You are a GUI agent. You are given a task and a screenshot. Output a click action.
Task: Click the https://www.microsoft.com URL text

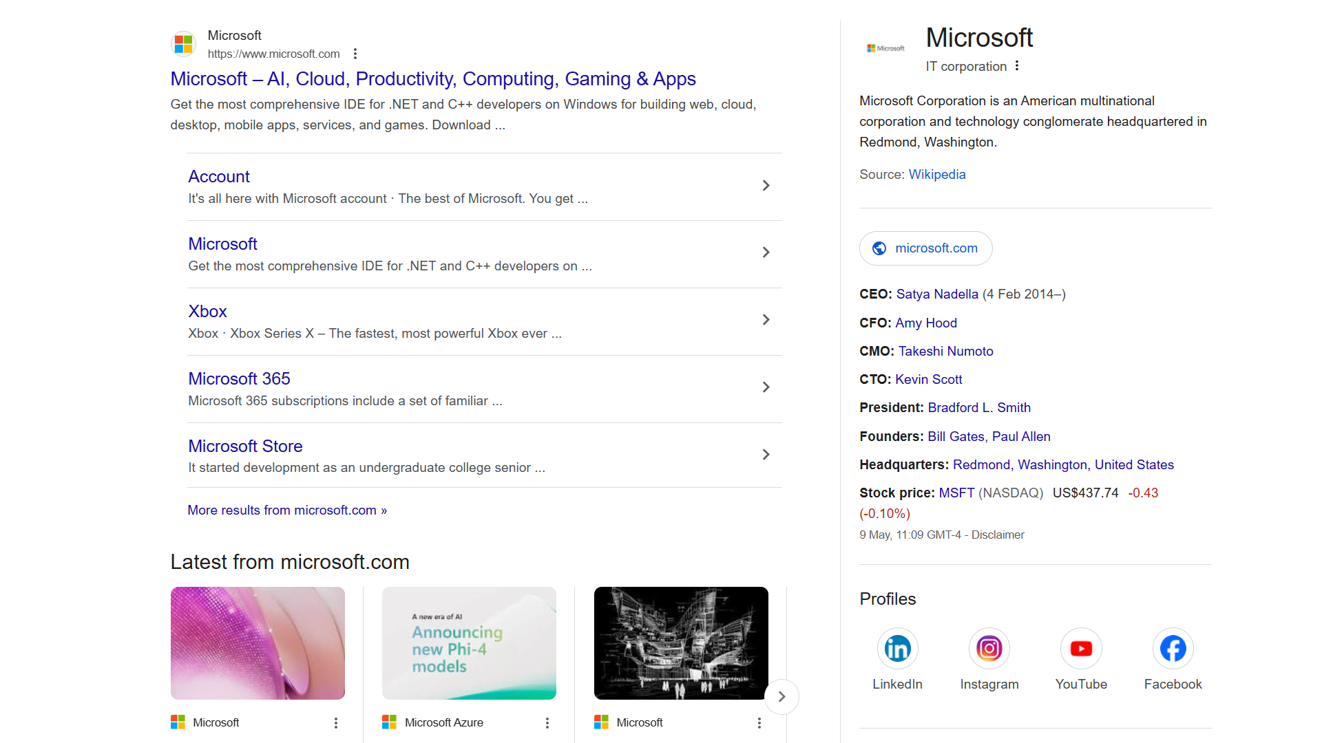tap(274, 54)
